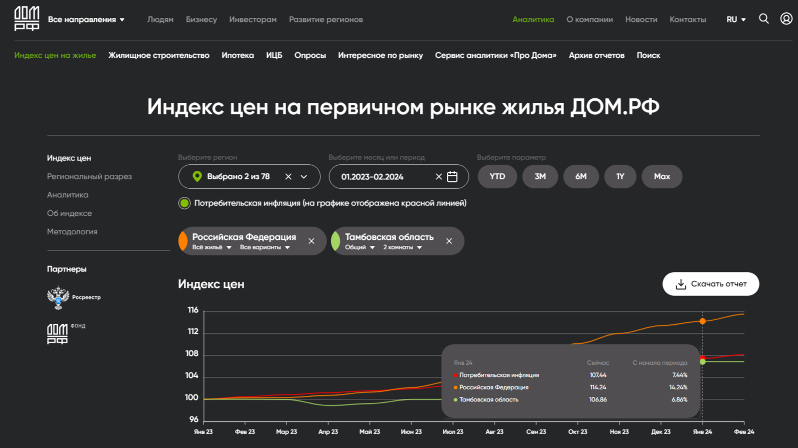Image resolution: width=798 pixels, height=448 pixels.
Task: Click the Скачать отчет button
Action: coord(711,284)
